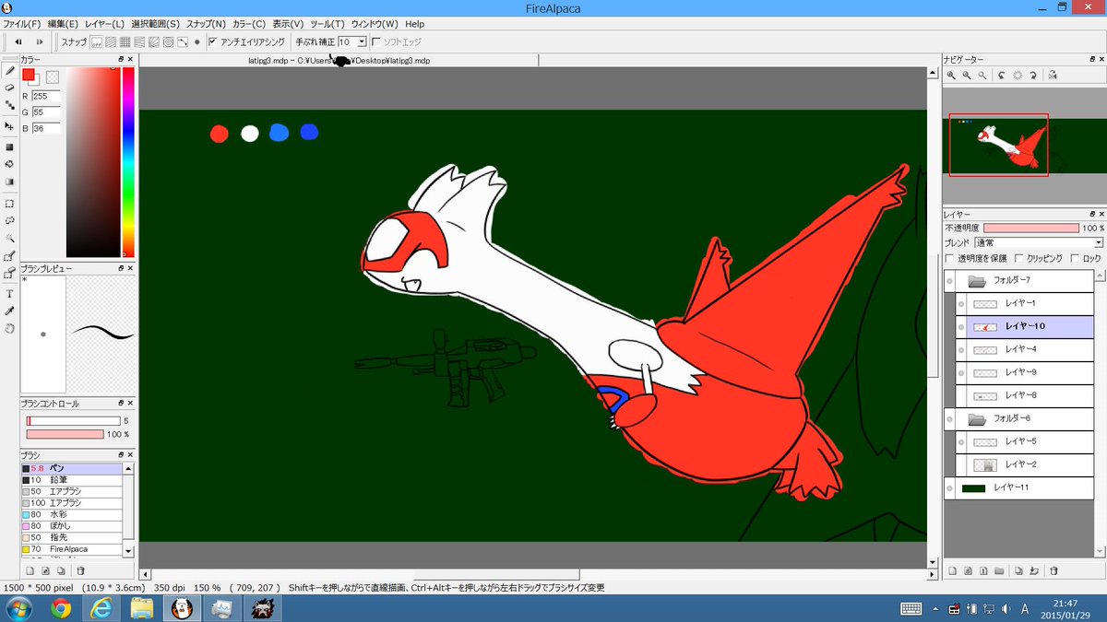Viewport: 1107px width, 622px height.
Task: Collapse the フォルダー7 folder icon
Action: tap(977, 280)
